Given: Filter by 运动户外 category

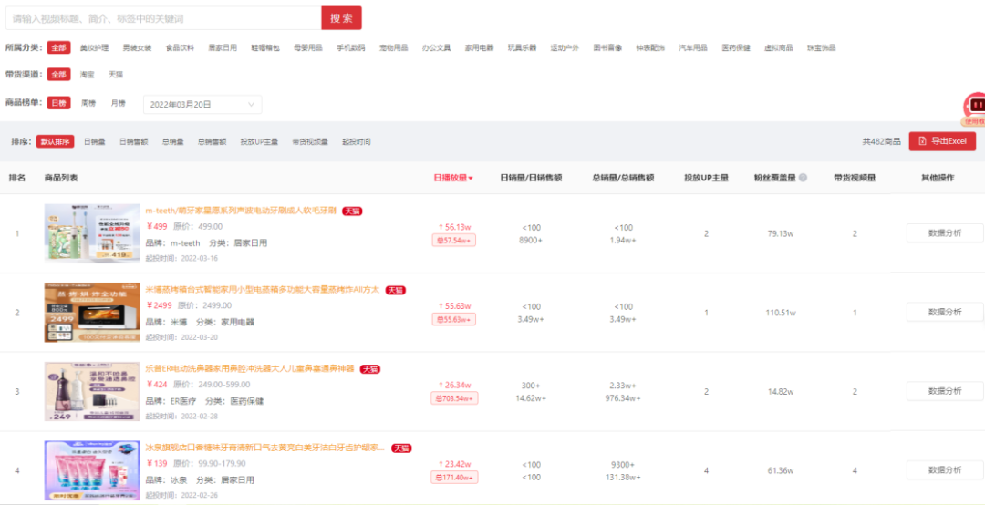Looking at the screenshot, I should click(565, 47).
